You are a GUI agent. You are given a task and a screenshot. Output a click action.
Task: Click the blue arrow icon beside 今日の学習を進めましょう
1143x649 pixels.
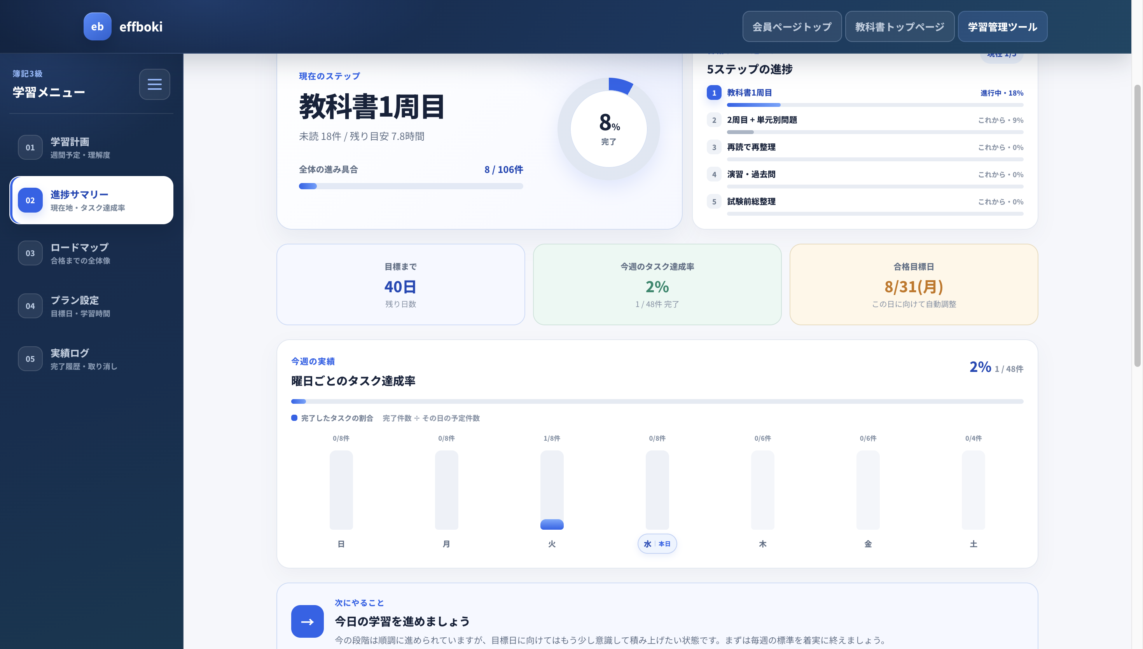[307, 621]
